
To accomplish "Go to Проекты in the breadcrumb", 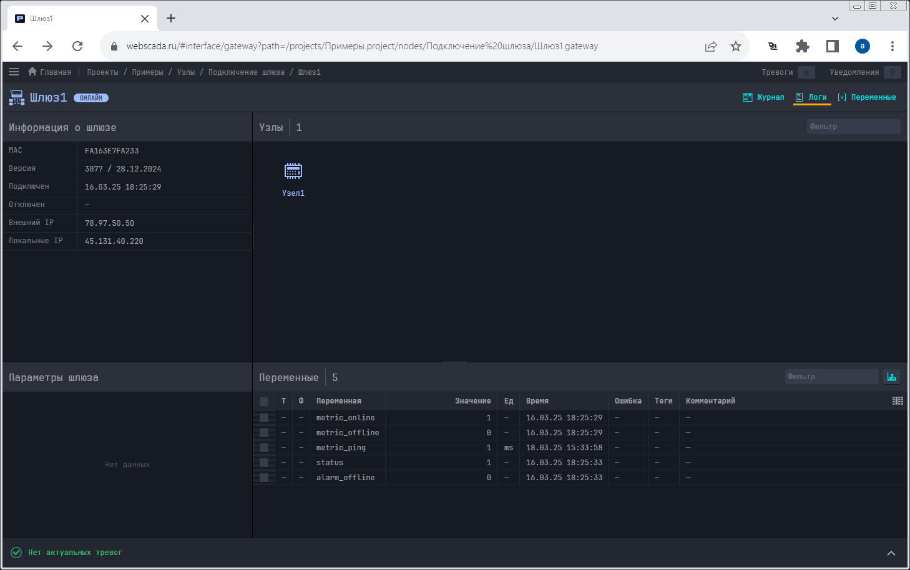I will tap(102, 72).
